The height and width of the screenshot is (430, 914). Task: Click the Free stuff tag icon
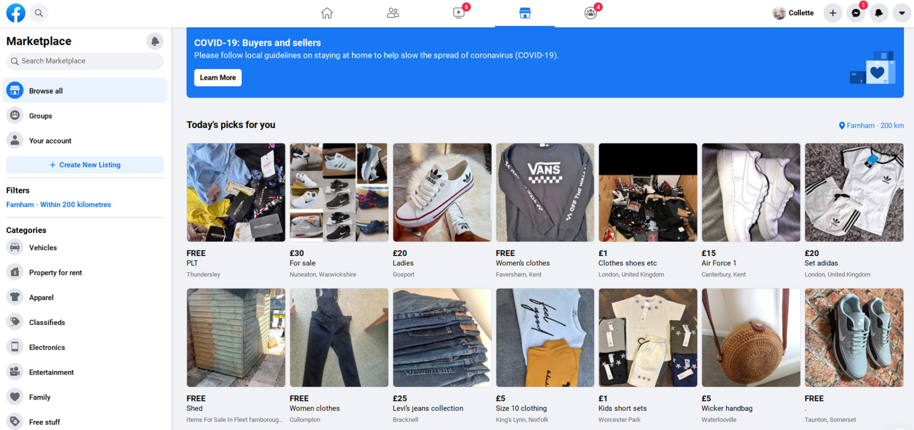[15, 421]
